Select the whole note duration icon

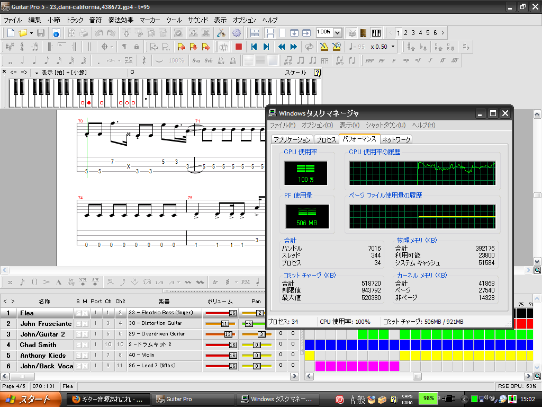10,61
